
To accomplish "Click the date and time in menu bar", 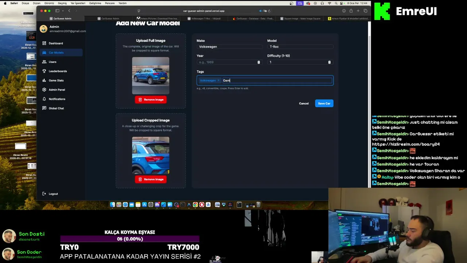I will pos(357,3).
